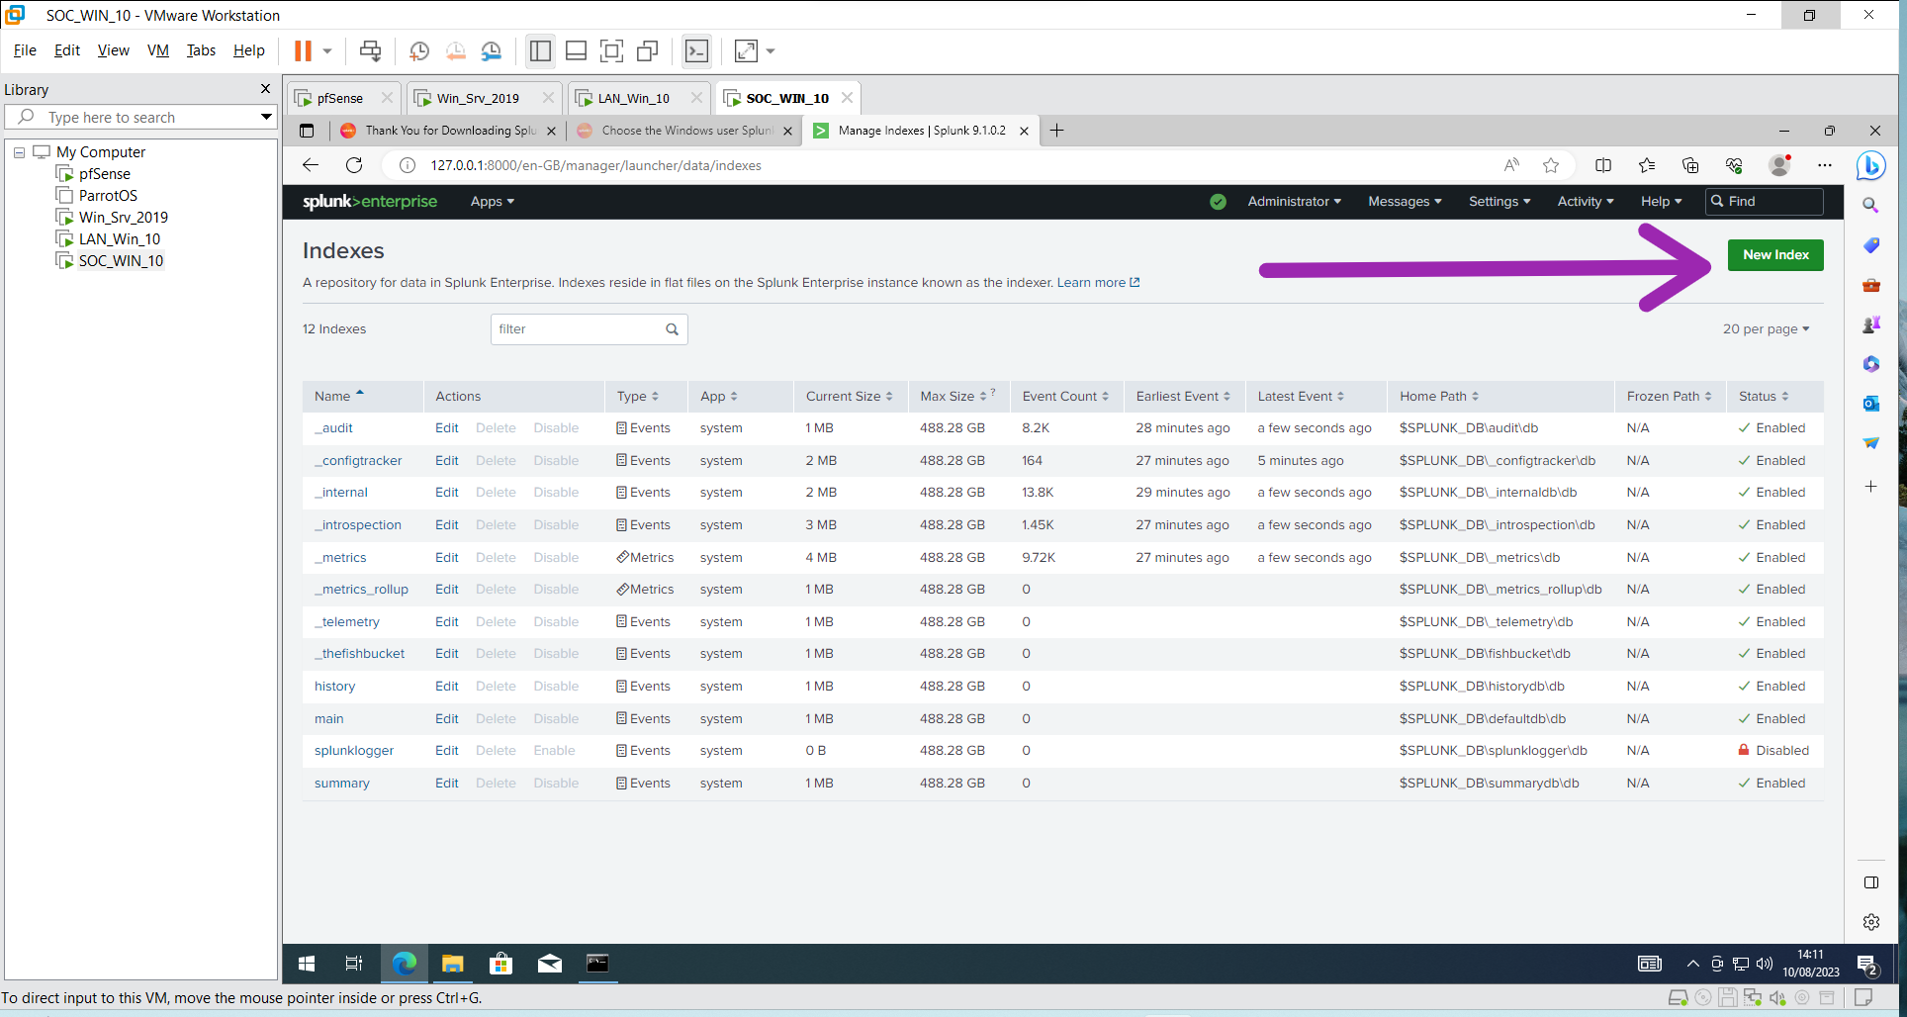
Task: Open the library search dropdown arrow
Action: coord(266,117)
